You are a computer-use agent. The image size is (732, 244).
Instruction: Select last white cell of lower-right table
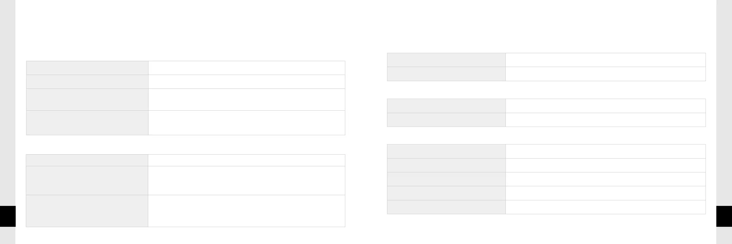tap(605, 207)
